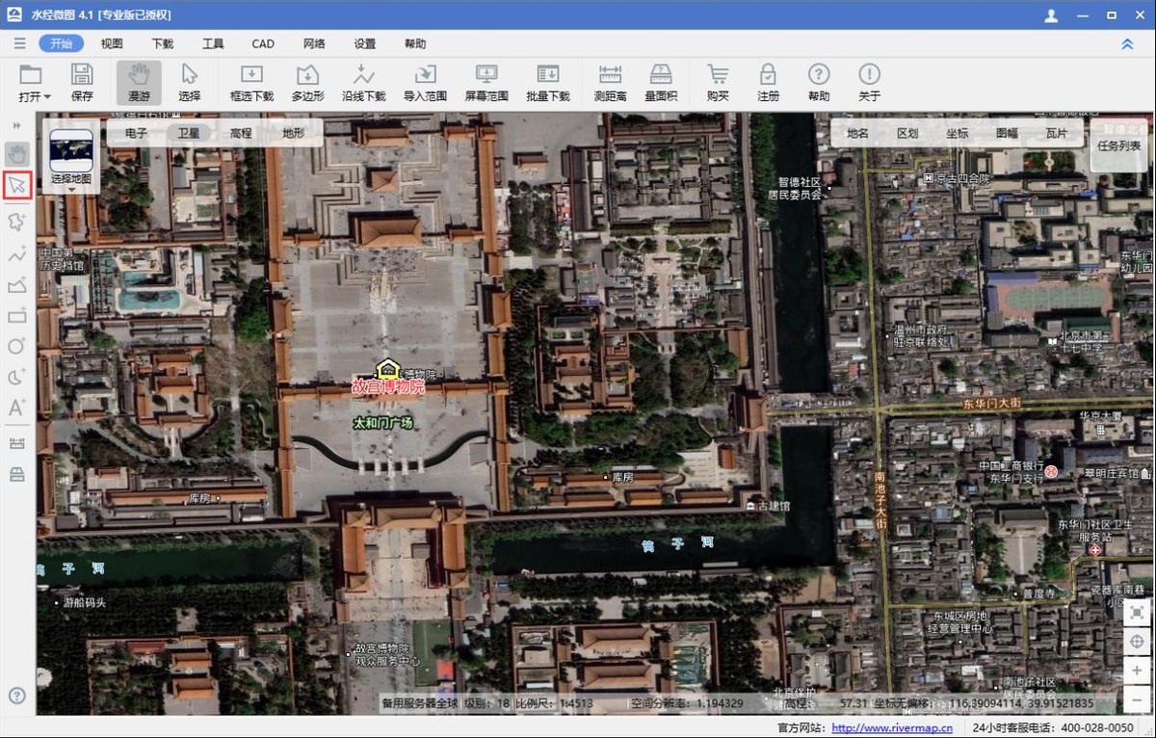The image size is (1156, 738).
Task: Click the 打开 folder icon
Action: 31,75
